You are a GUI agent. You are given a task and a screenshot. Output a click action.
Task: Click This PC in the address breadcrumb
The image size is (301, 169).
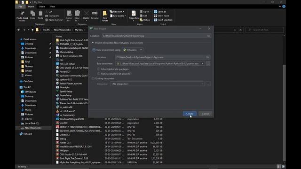pos(46,30)
